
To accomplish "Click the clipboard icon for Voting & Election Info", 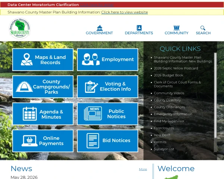I will [91, 87].
